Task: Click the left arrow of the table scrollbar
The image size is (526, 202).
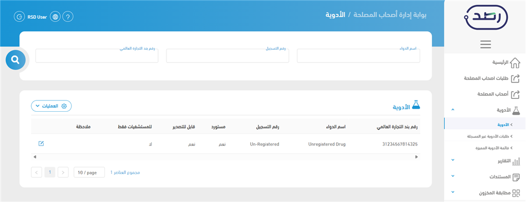Action: point(34,157)
